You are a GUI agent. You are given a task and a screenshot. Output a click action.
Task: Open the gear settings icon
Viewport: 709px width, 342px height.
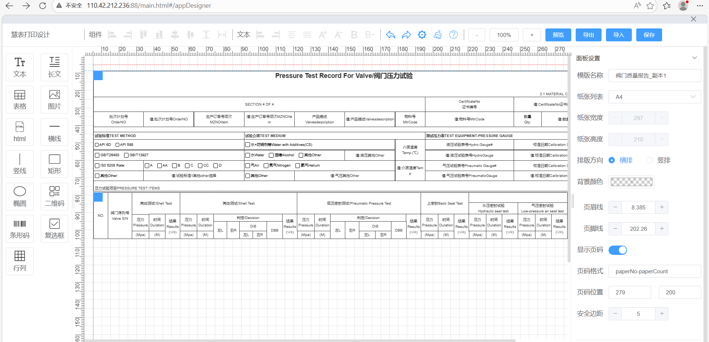pyautogui.click(x=422, y=35)
